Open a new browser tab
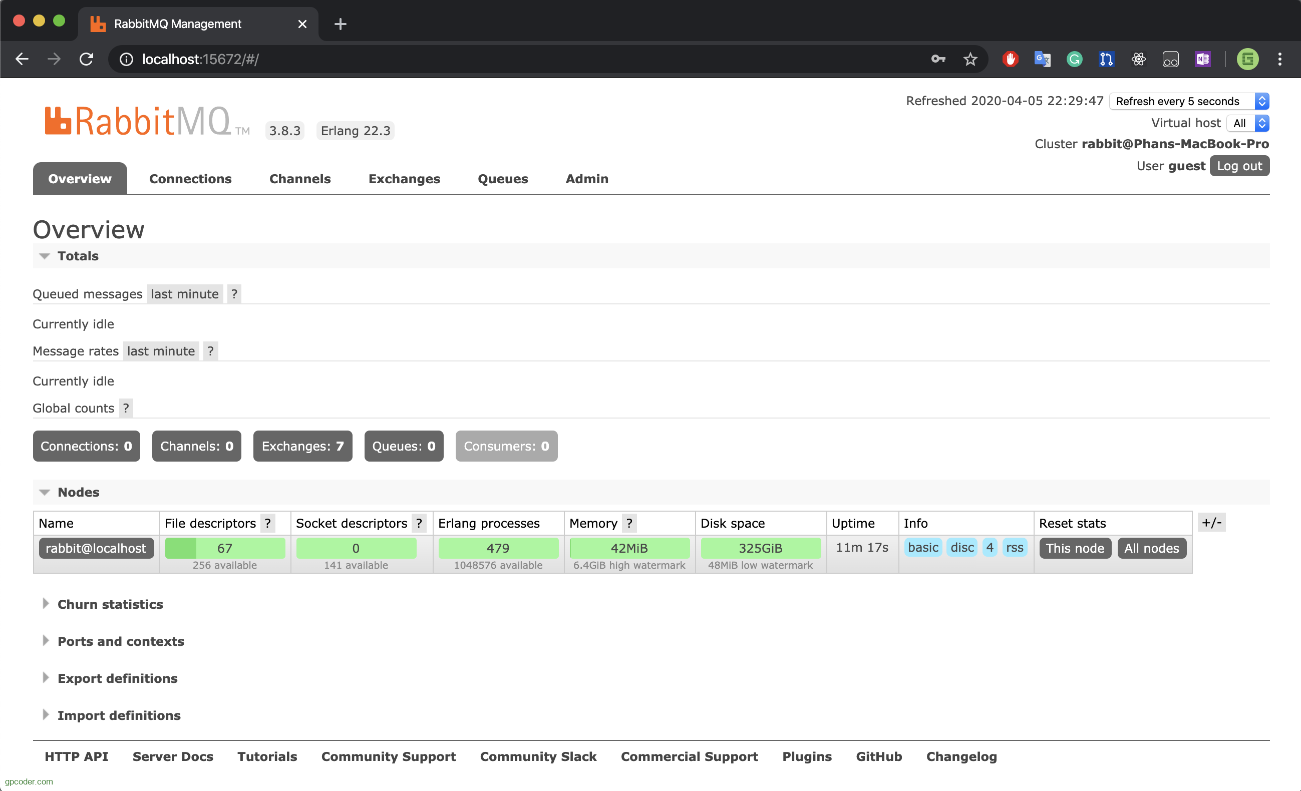This screenshot has height=791, width=1301. point(341,24)
